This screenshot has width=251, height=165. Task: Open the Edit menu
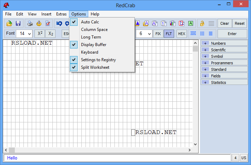pos(20,14)
